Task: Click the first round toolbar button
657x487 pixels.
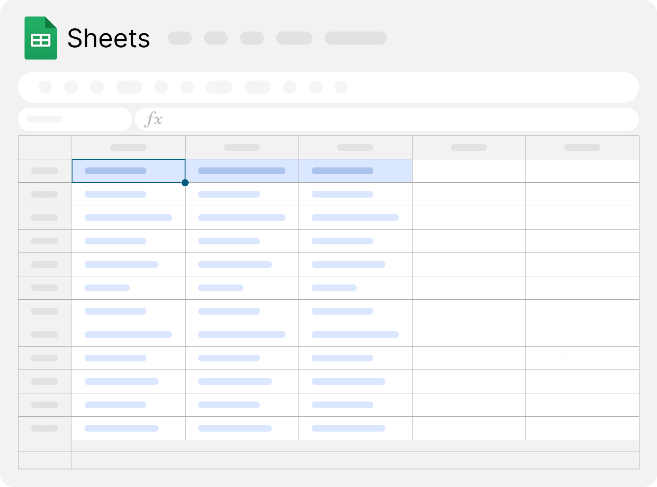Action: click(45, 87)
